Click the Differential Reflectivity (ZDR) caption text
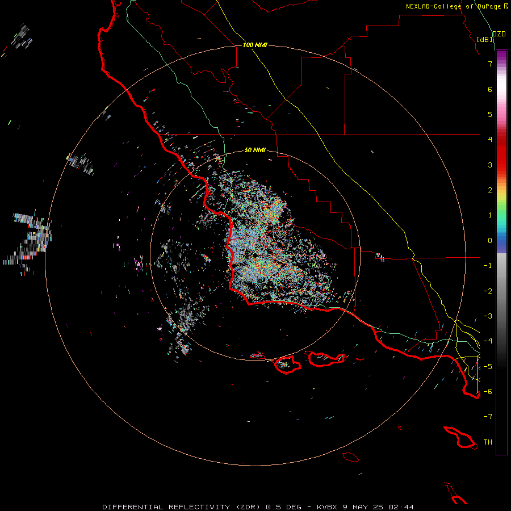The image size is (511, 511). tap(182, 507)
